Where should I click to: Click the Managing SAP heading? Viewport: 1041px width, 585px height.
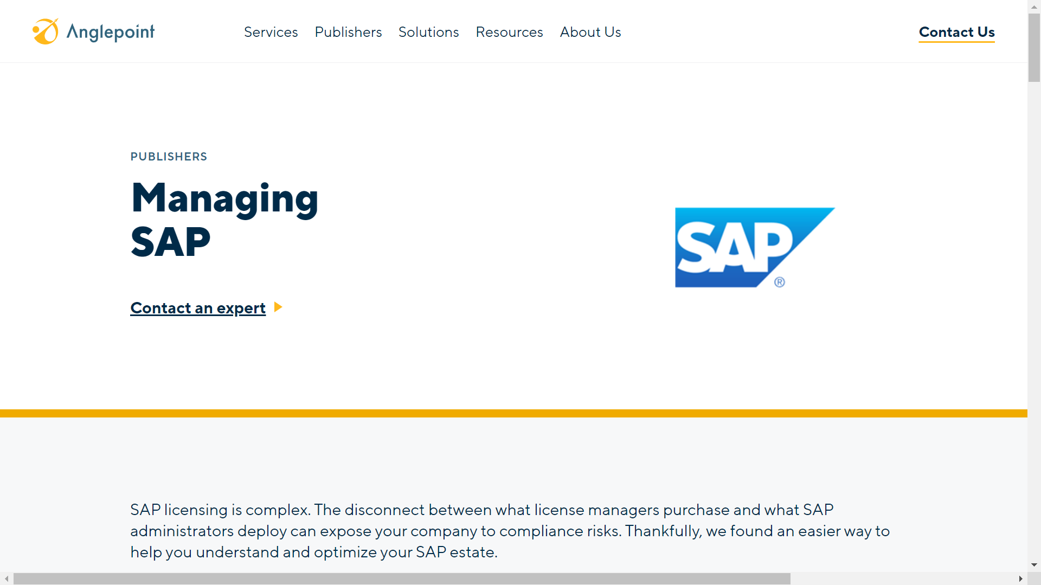click(x=224, y=220)
